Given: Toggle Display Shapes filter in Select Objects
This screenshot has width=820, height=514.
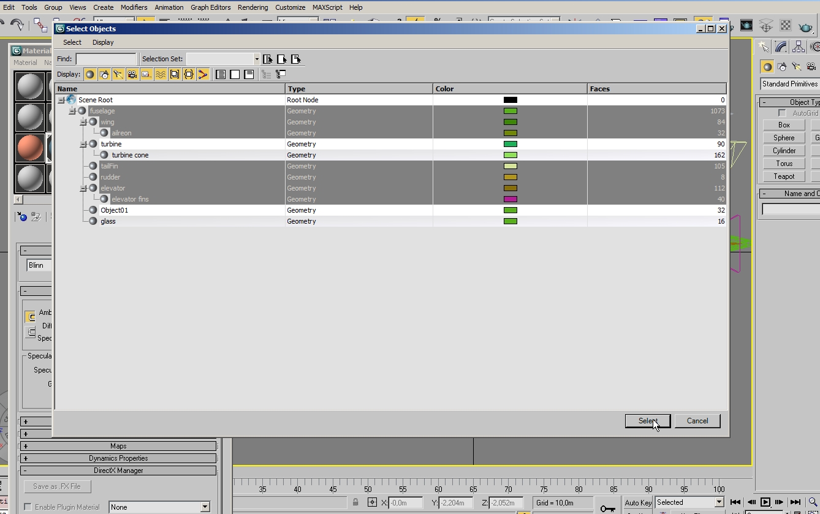Looking at the screenshot, I should pyautogui.click(x=104, y=74).
